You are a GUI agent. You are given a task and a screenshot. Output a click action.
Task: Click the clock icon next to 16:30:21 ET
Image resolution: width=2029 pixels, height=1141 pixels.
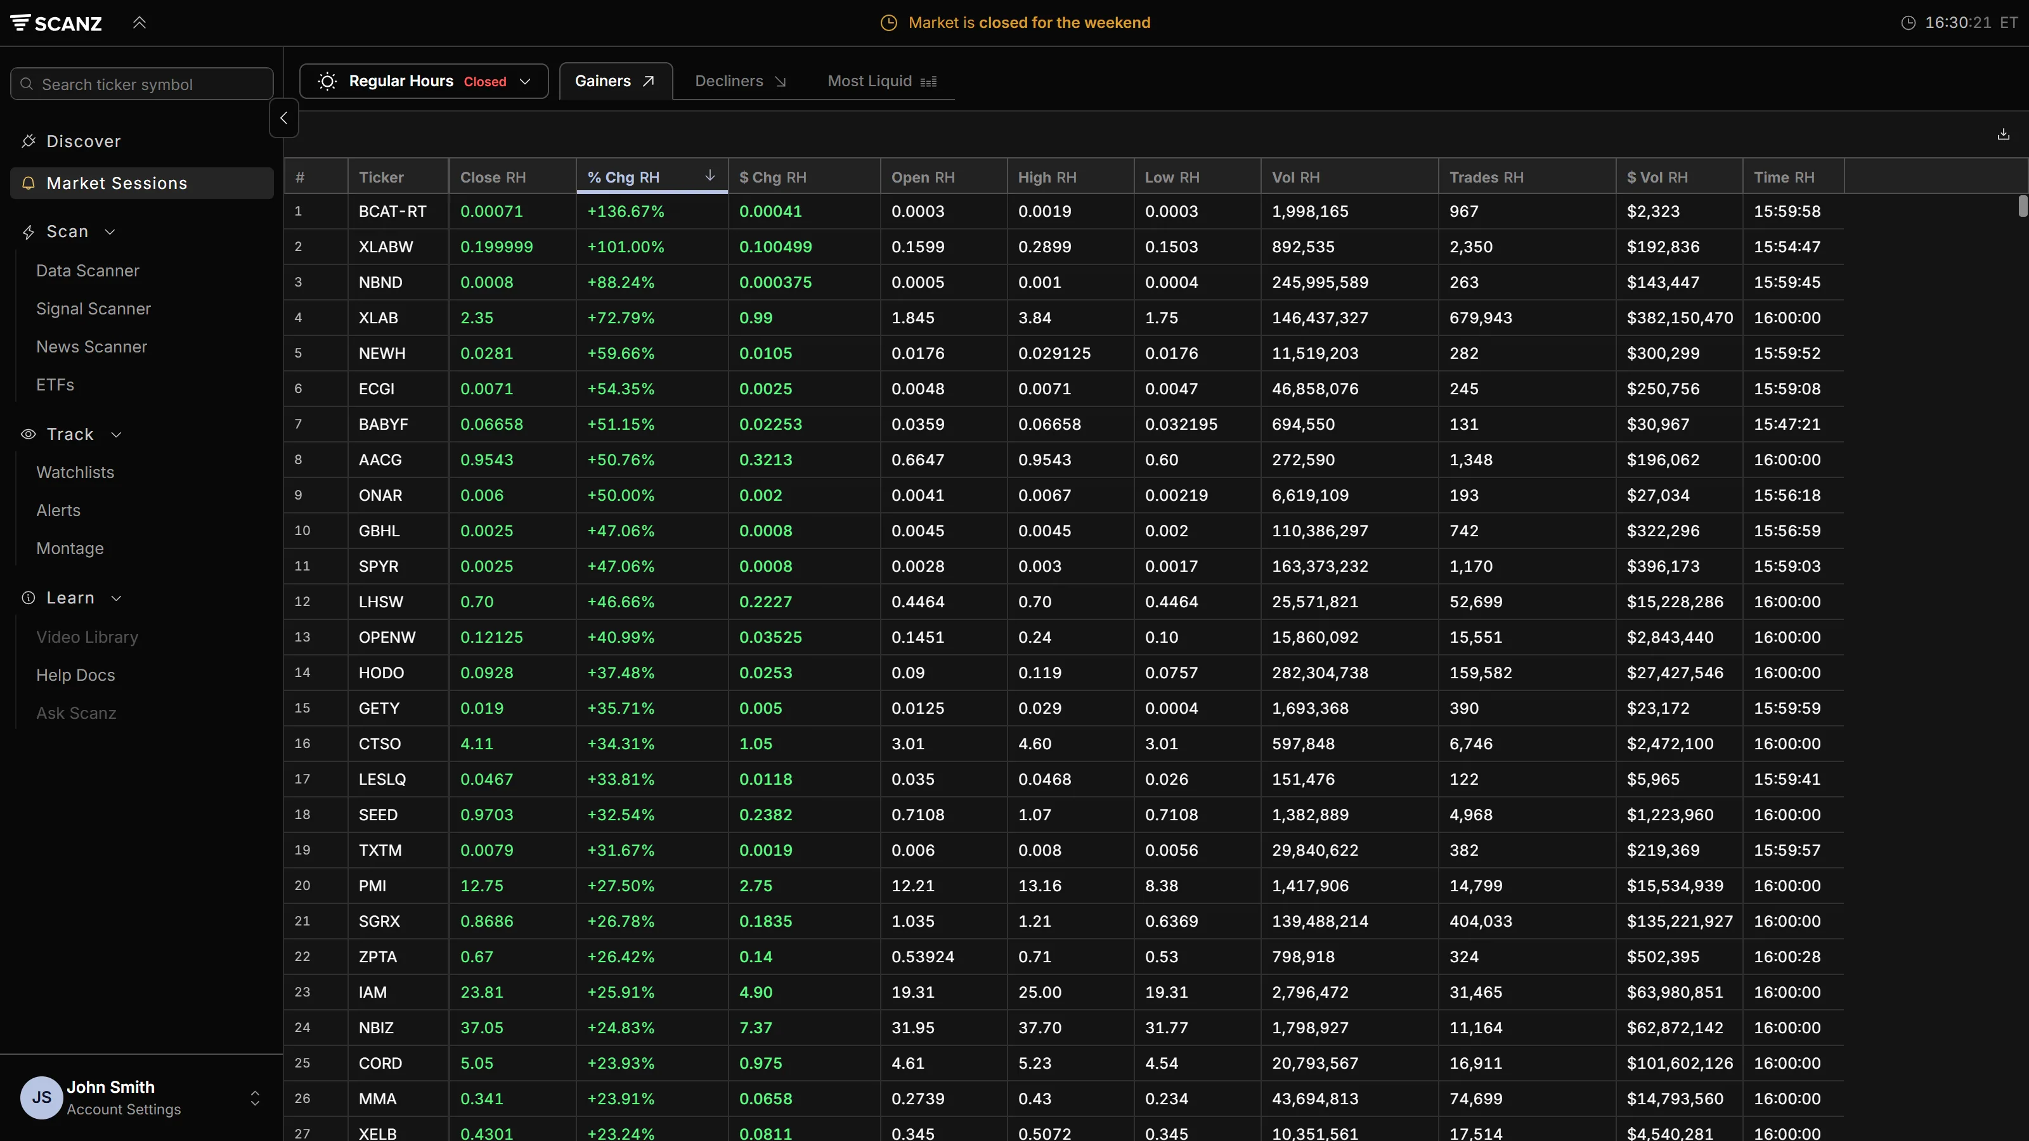tap(1908, 23)
